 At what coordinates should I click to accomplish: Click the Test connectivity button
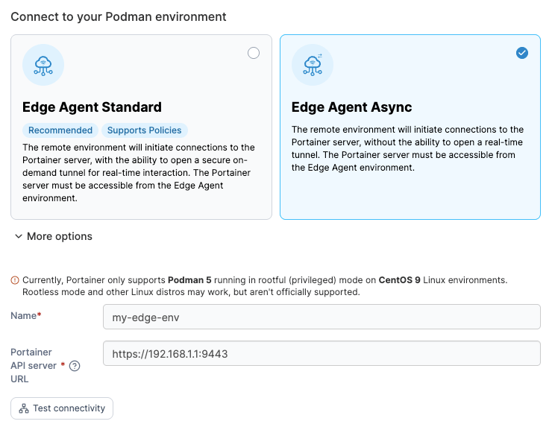pyautogui.click(x=62, y=408)
